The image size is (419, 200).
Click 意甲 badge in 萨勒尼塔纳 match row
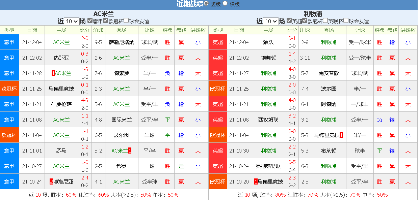pyautogui.click(x=9, y=42)
